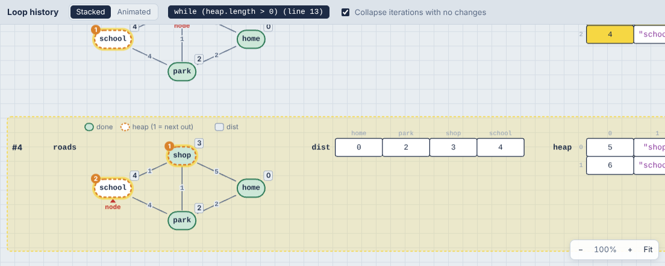
Task: Click edge weight 1 between #4 shop and park
Action: pos(182,188)
